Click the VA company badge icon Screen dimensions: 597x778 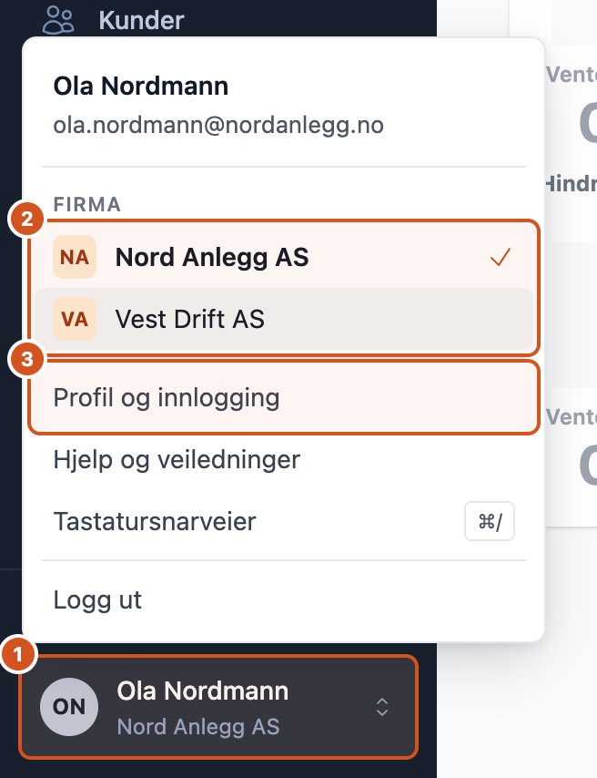pos(75,319)
